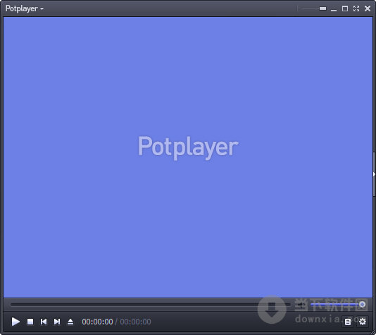
Task: Close the Potplayer window
Action: pos(368,8)
